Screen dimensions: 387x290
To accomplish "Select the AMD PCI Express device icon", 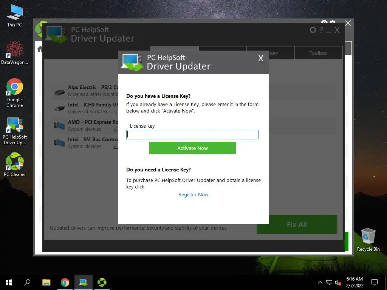I will 59,125.
